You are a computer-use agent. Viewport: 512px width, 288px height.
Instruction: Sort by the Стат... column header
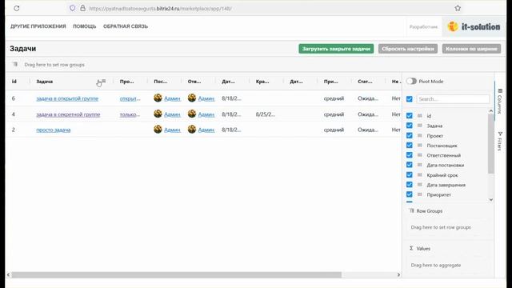(x=365, y=82)
